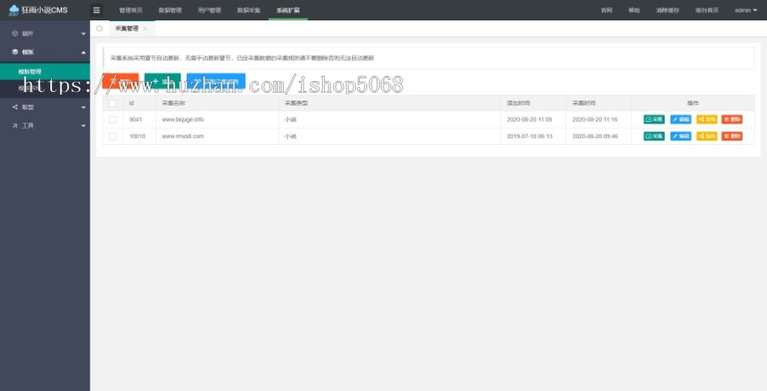Click 删除 for row 10010
The image size is (767, 391).
[732, 136]
